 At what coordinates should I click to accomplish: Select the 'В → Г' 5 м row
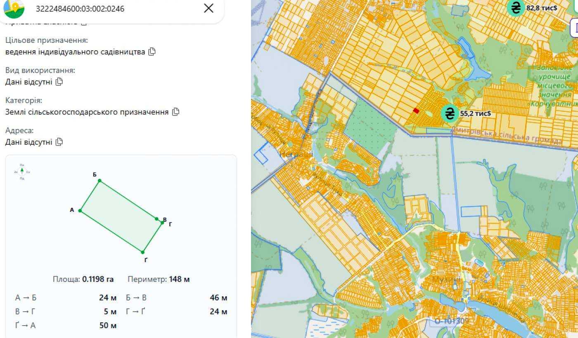pos(66,311)
